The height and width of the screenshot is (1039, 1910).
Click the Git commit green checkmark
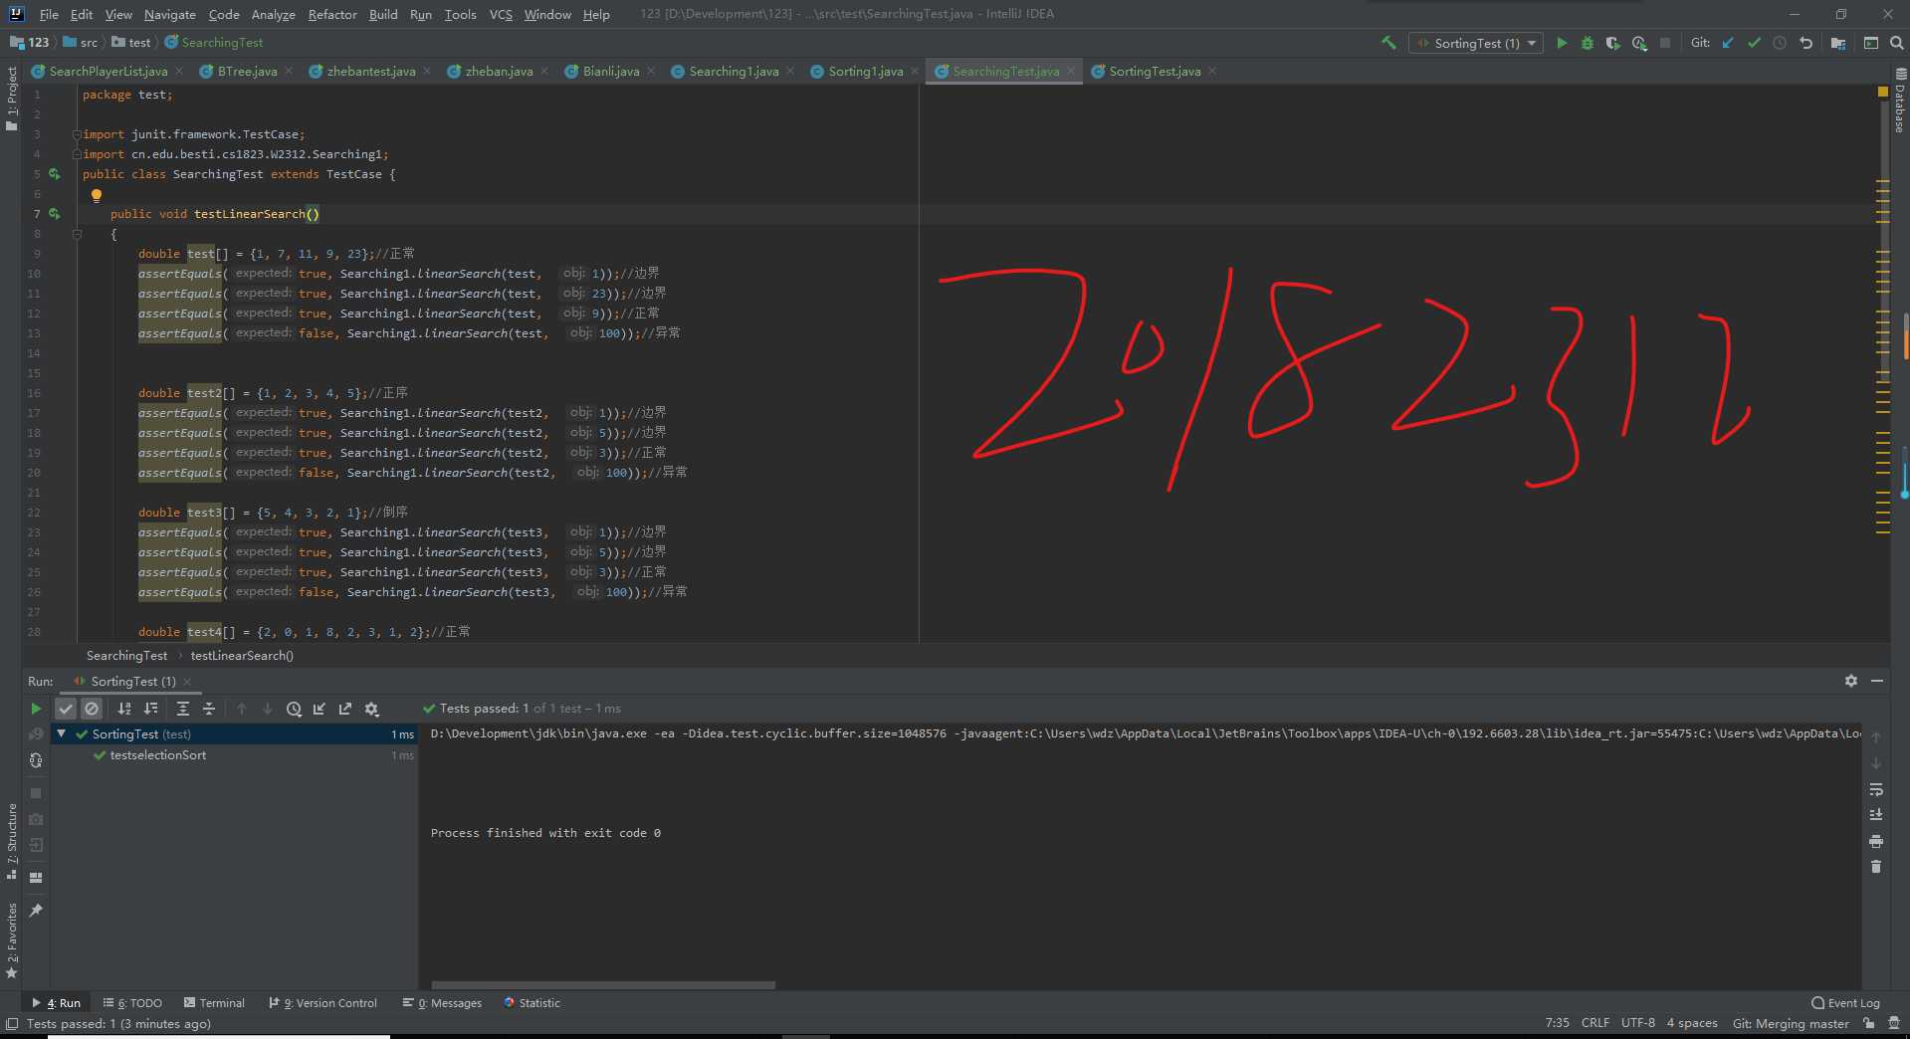pos(1754,43)
